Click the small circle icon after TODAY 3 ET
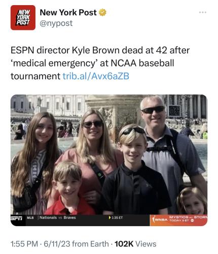 point(192,220)
